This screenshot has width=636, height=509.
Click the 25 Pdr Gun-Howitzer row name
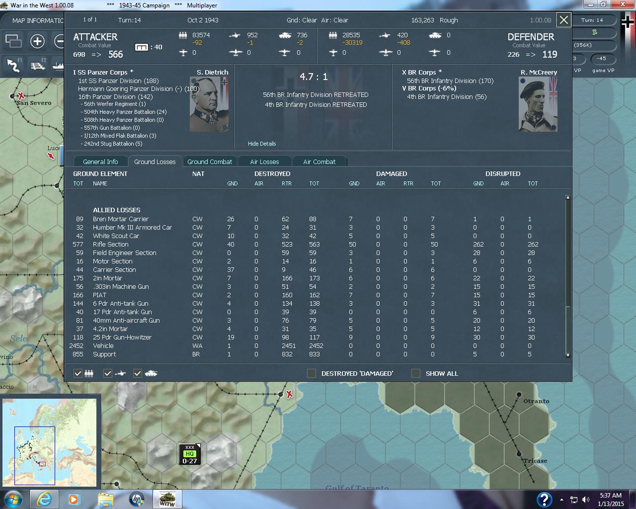(x=122, y=337)
